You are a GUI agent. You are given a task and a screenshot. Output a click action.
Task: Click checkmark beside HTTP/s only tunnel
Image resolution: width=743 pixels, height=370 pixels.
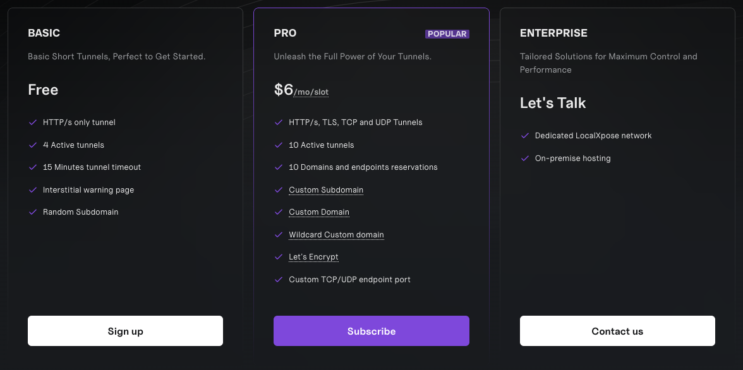pos(33,122)
